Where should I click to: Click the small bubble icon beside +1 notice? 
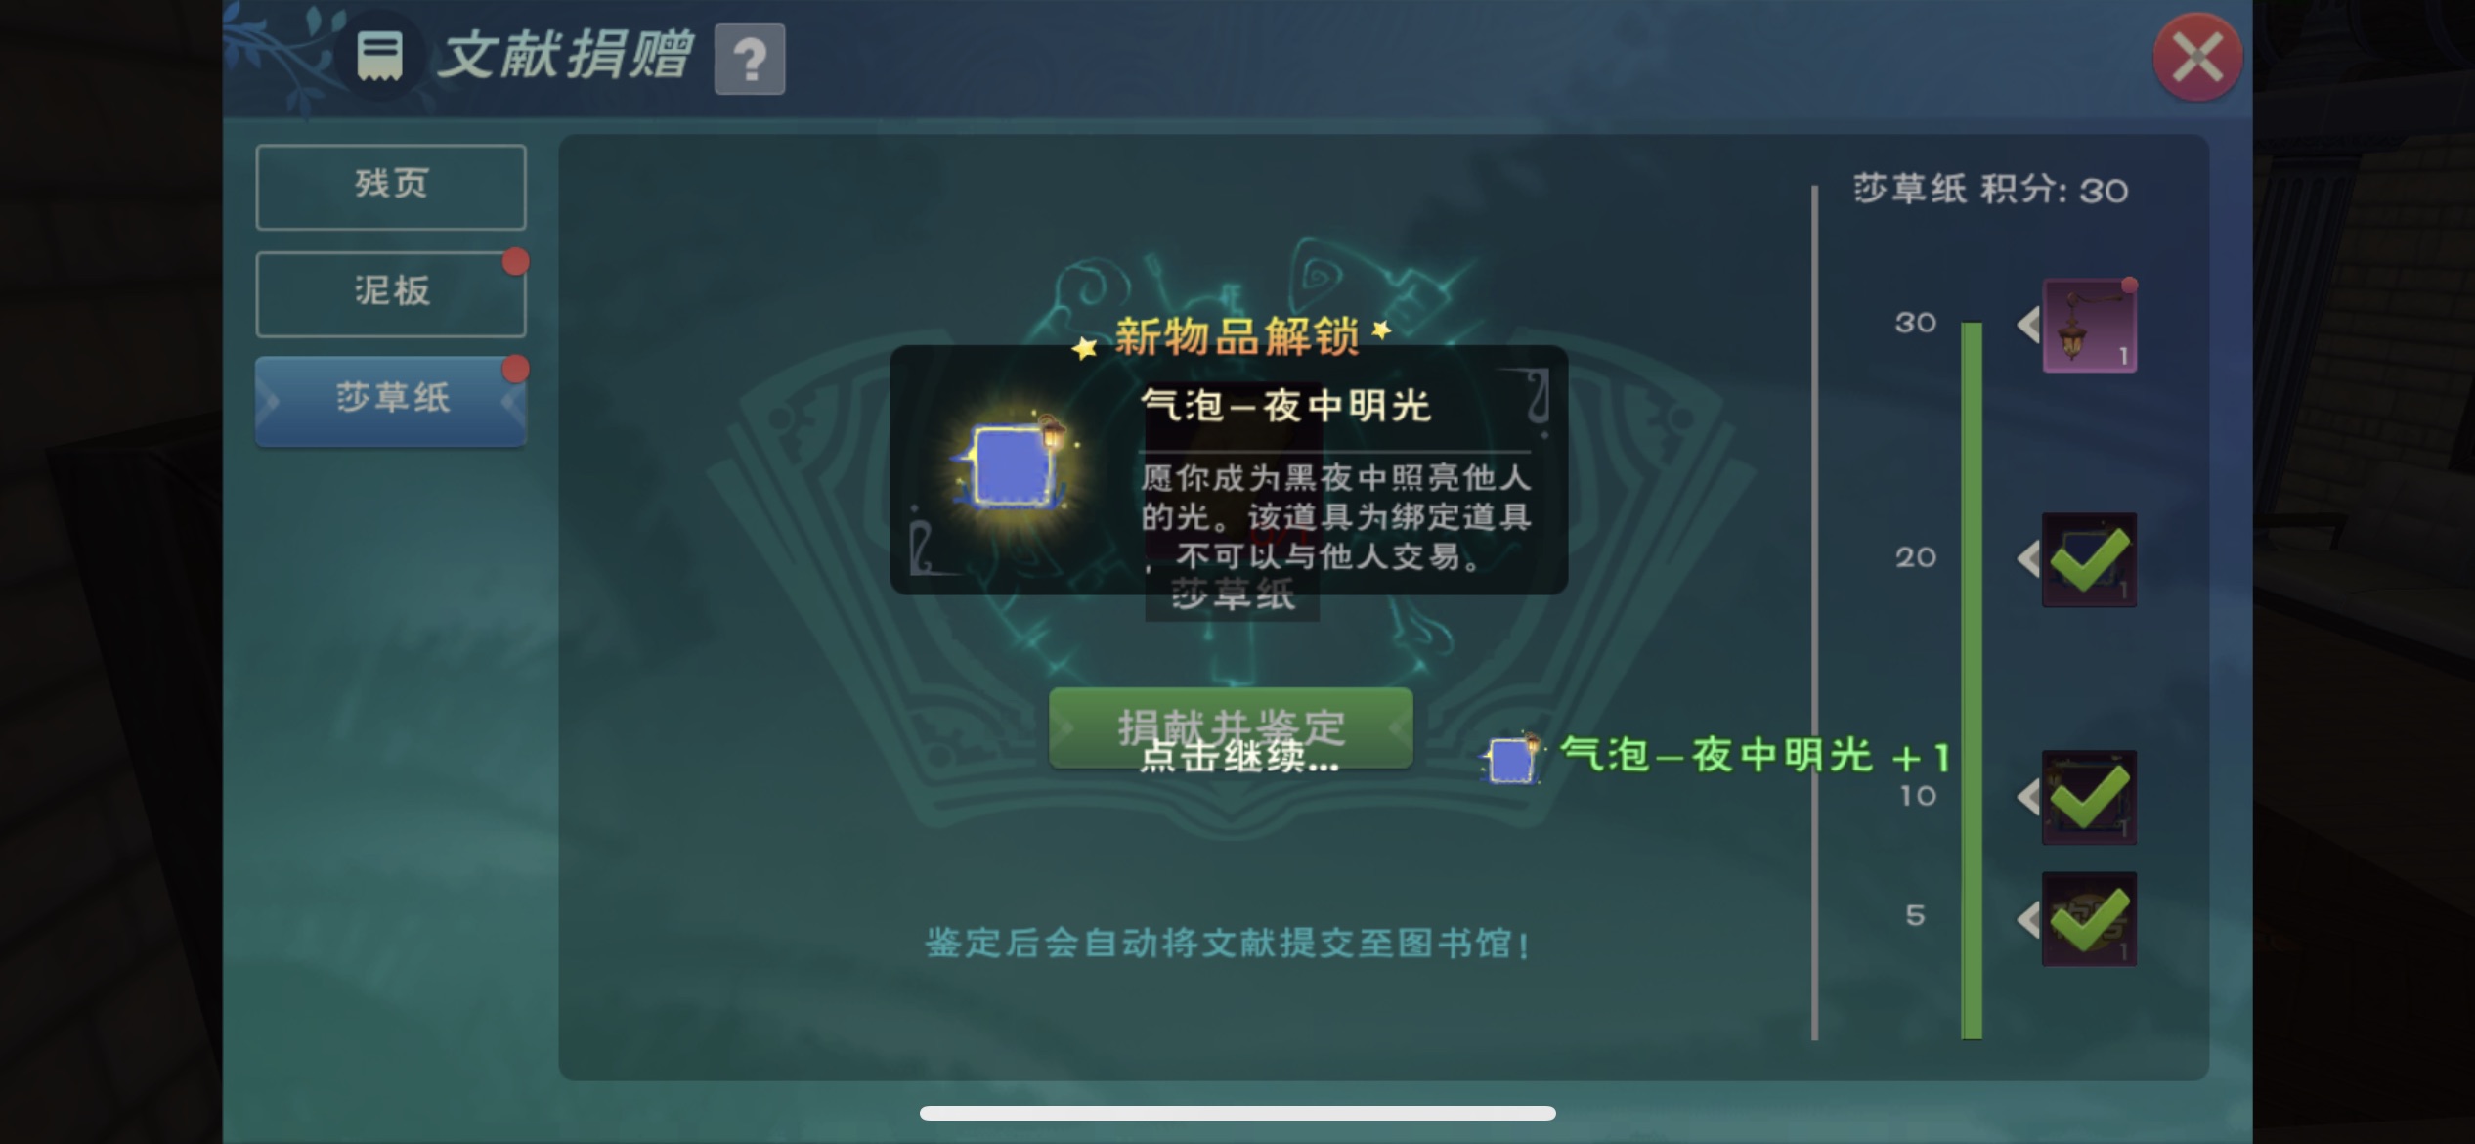pos(1512,758)
